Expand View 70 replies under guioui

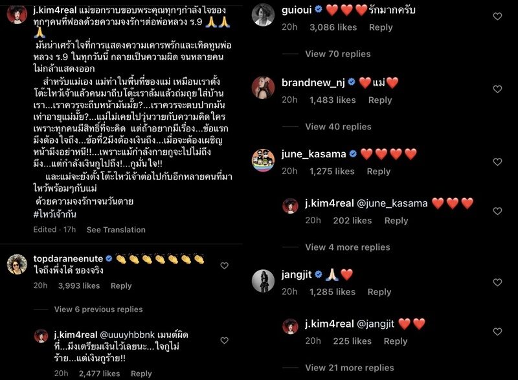337,54
